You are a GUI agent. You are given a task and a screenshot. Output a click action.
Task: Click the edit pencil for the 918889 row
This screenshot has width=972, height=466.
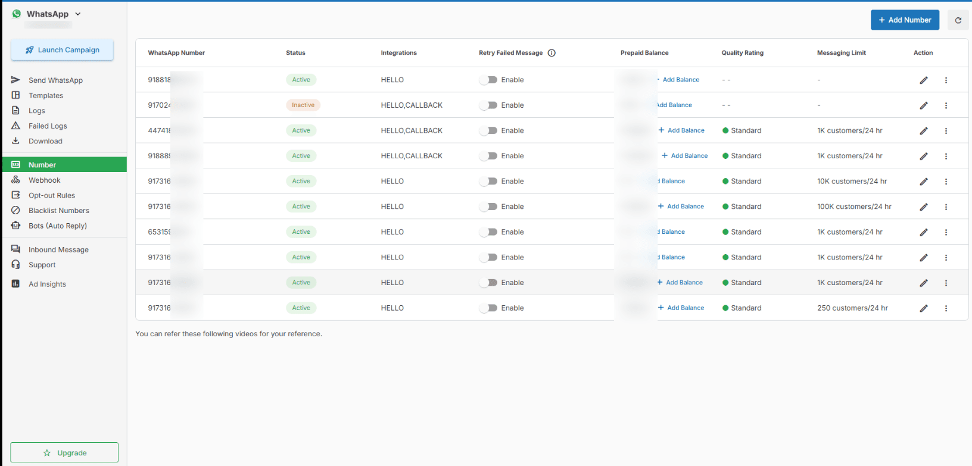point(923,156)
